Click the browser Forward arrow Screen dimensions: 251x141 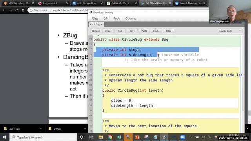click(11, 10)
